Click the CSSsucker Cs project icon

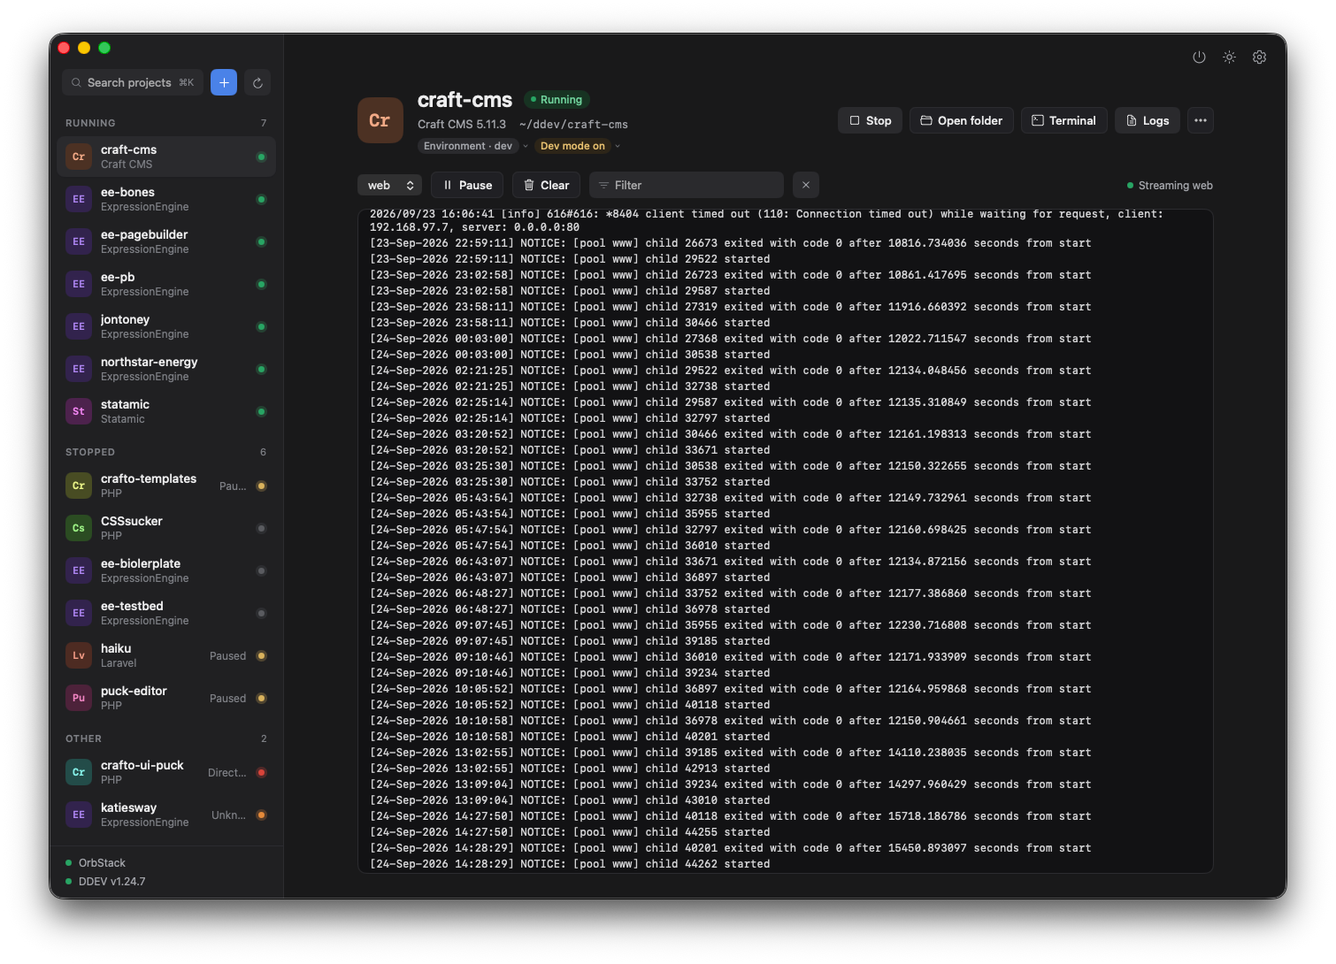pyautogui.click(x=79, y=528)
